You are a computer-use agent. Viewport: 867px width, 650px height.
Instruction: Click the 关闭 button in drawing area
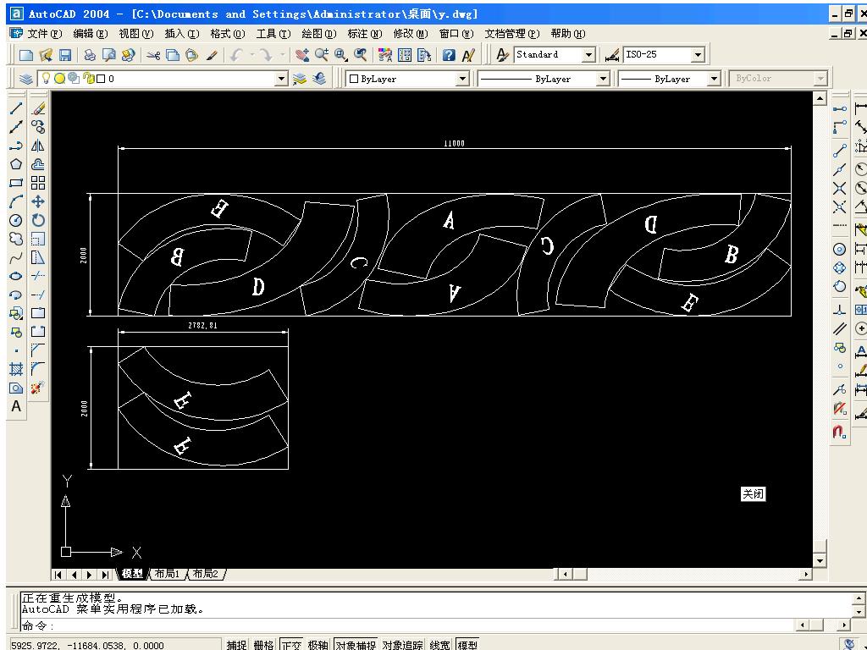tap(753, 494)
